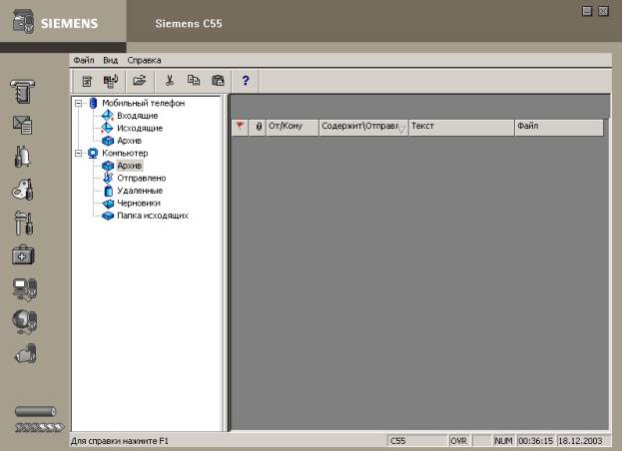
Task: Minimize the Siemens window
Action: tap(587, 11)
